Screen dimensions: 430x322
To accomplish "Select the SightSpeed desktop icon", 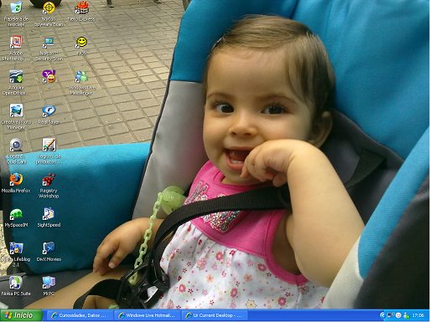I will coord(49,217).
